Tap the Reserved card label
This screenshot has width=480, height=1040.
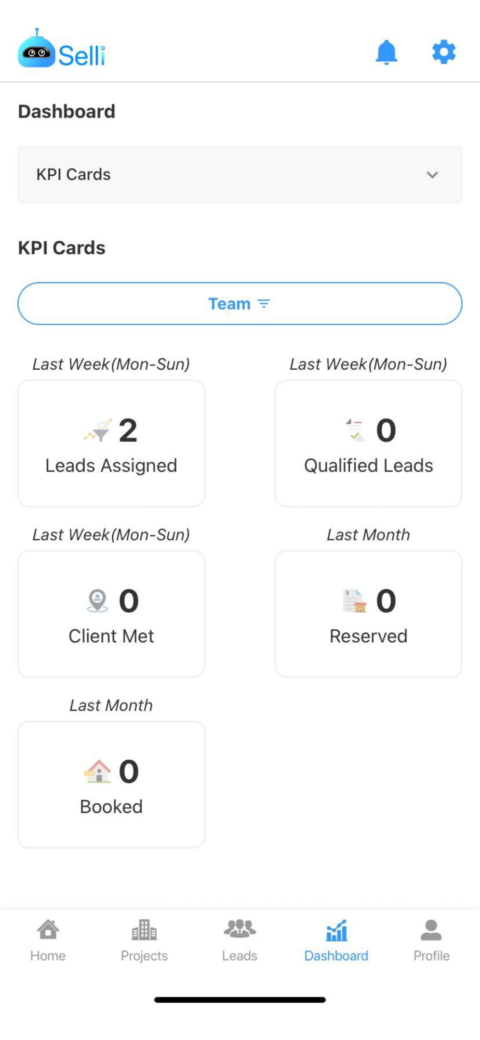click(368, 636)
